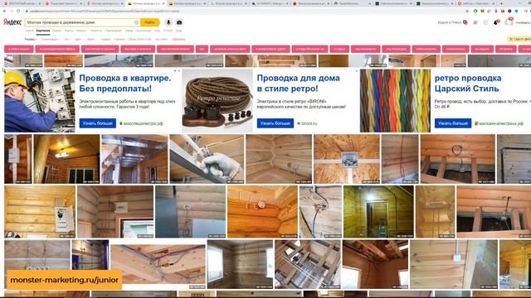531x298 pixels.
Task: Open the user avatar profile menu
Action: pos(509,22)
